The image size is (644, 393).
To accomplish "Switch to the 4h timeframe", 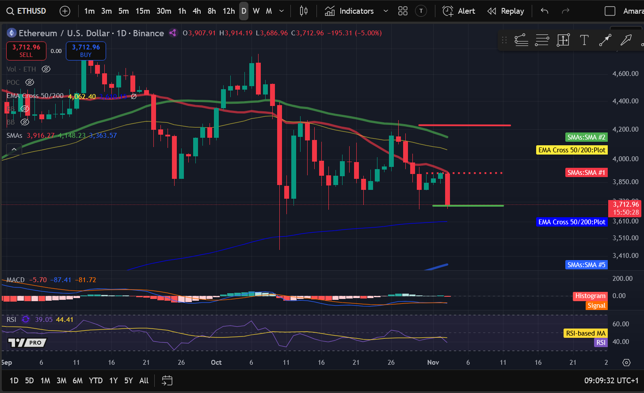I will (197, 11).
